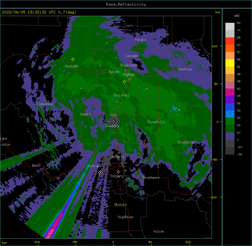Click the Strathmore city label
This screenshot has height=246, width=252.
151,178
